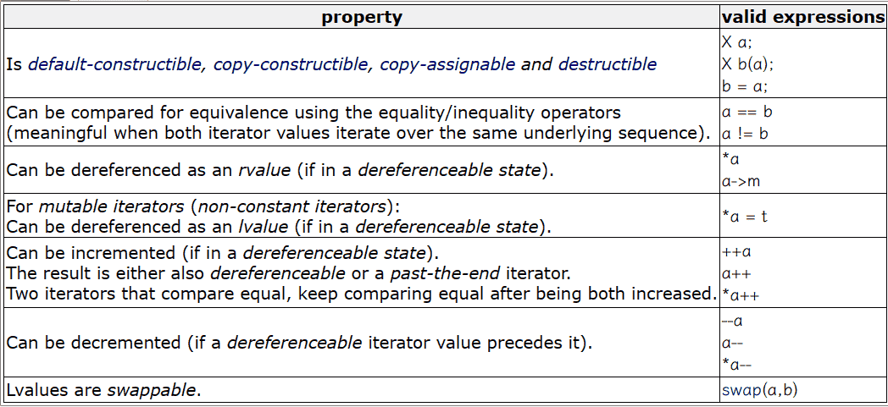Click the 'a == b' expression
The width and height of the screenshot is (888, 407).
point(747,112)
